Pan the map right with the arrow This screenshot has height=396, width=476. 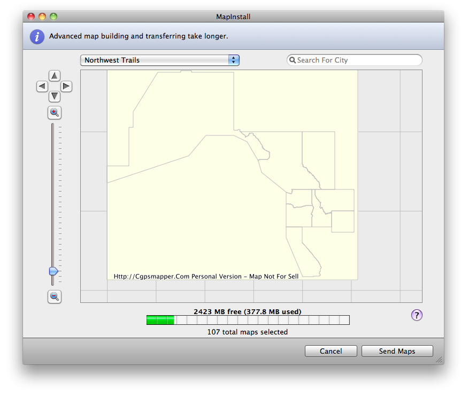click(x=66, y=86)
